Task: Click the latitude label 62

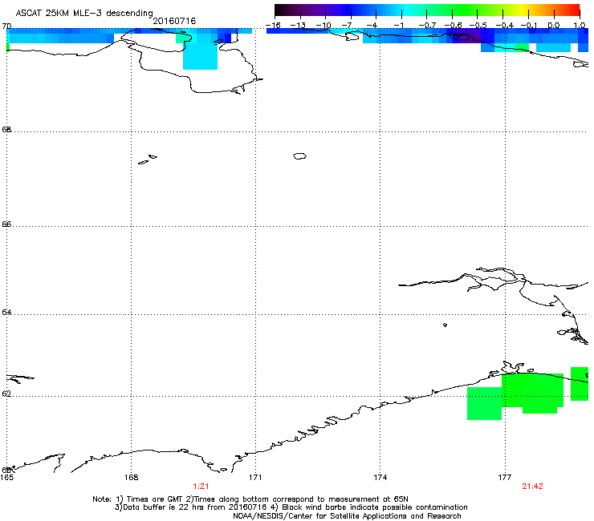Action: point(6,394)
